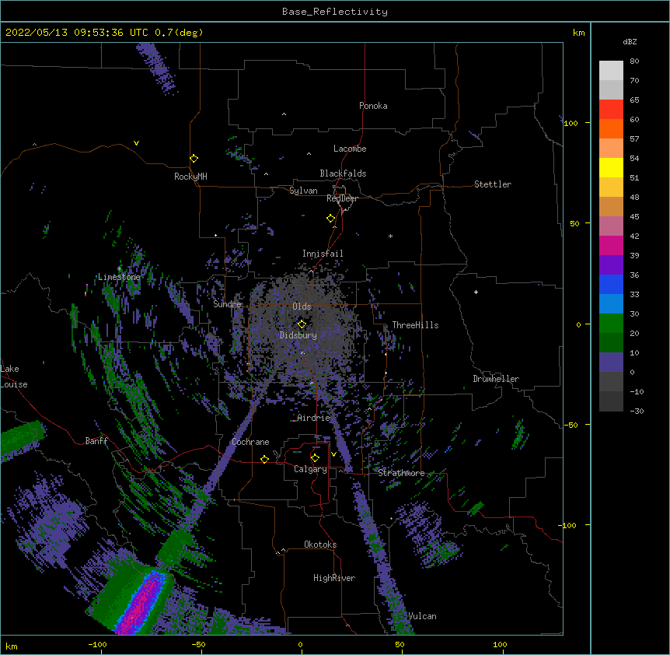This screenshot has width=670, height=655.
Task: Click the Vulcan label
Action: pyautogui.click(x=422, y=616)
